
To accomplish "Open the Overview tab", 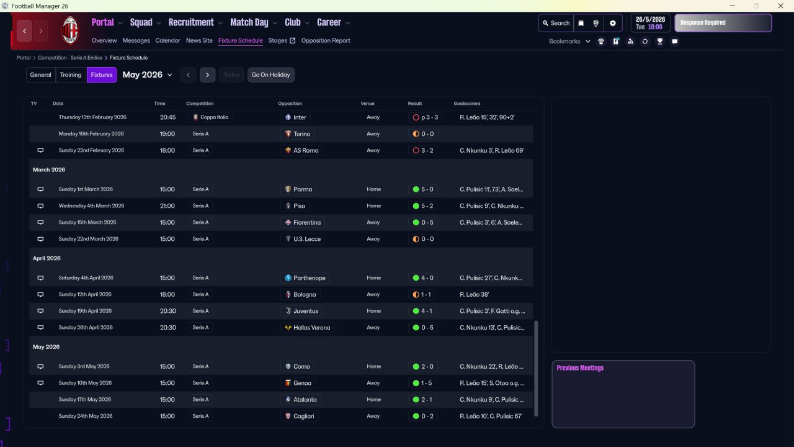I will tap(104, 41).
